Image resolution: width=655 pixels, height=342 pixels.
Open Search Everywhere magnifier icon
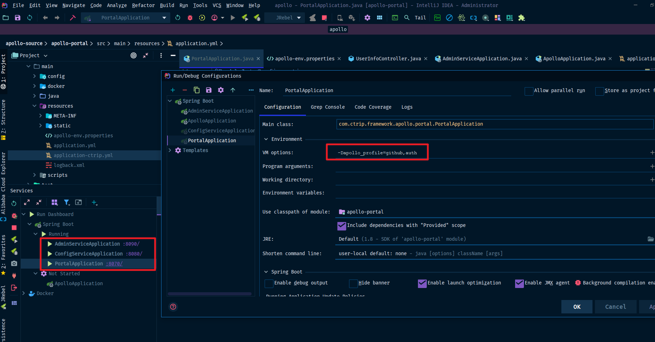pyautogui.click(x=407, y=18)
